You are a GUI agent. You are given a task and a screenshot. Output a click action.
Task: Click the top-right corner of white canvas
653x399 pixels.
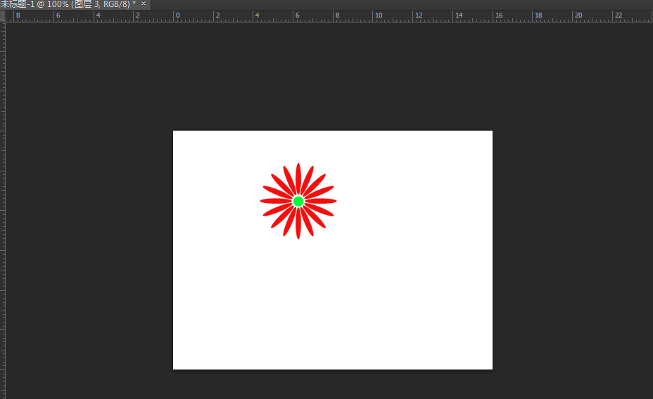click(491, 131)
